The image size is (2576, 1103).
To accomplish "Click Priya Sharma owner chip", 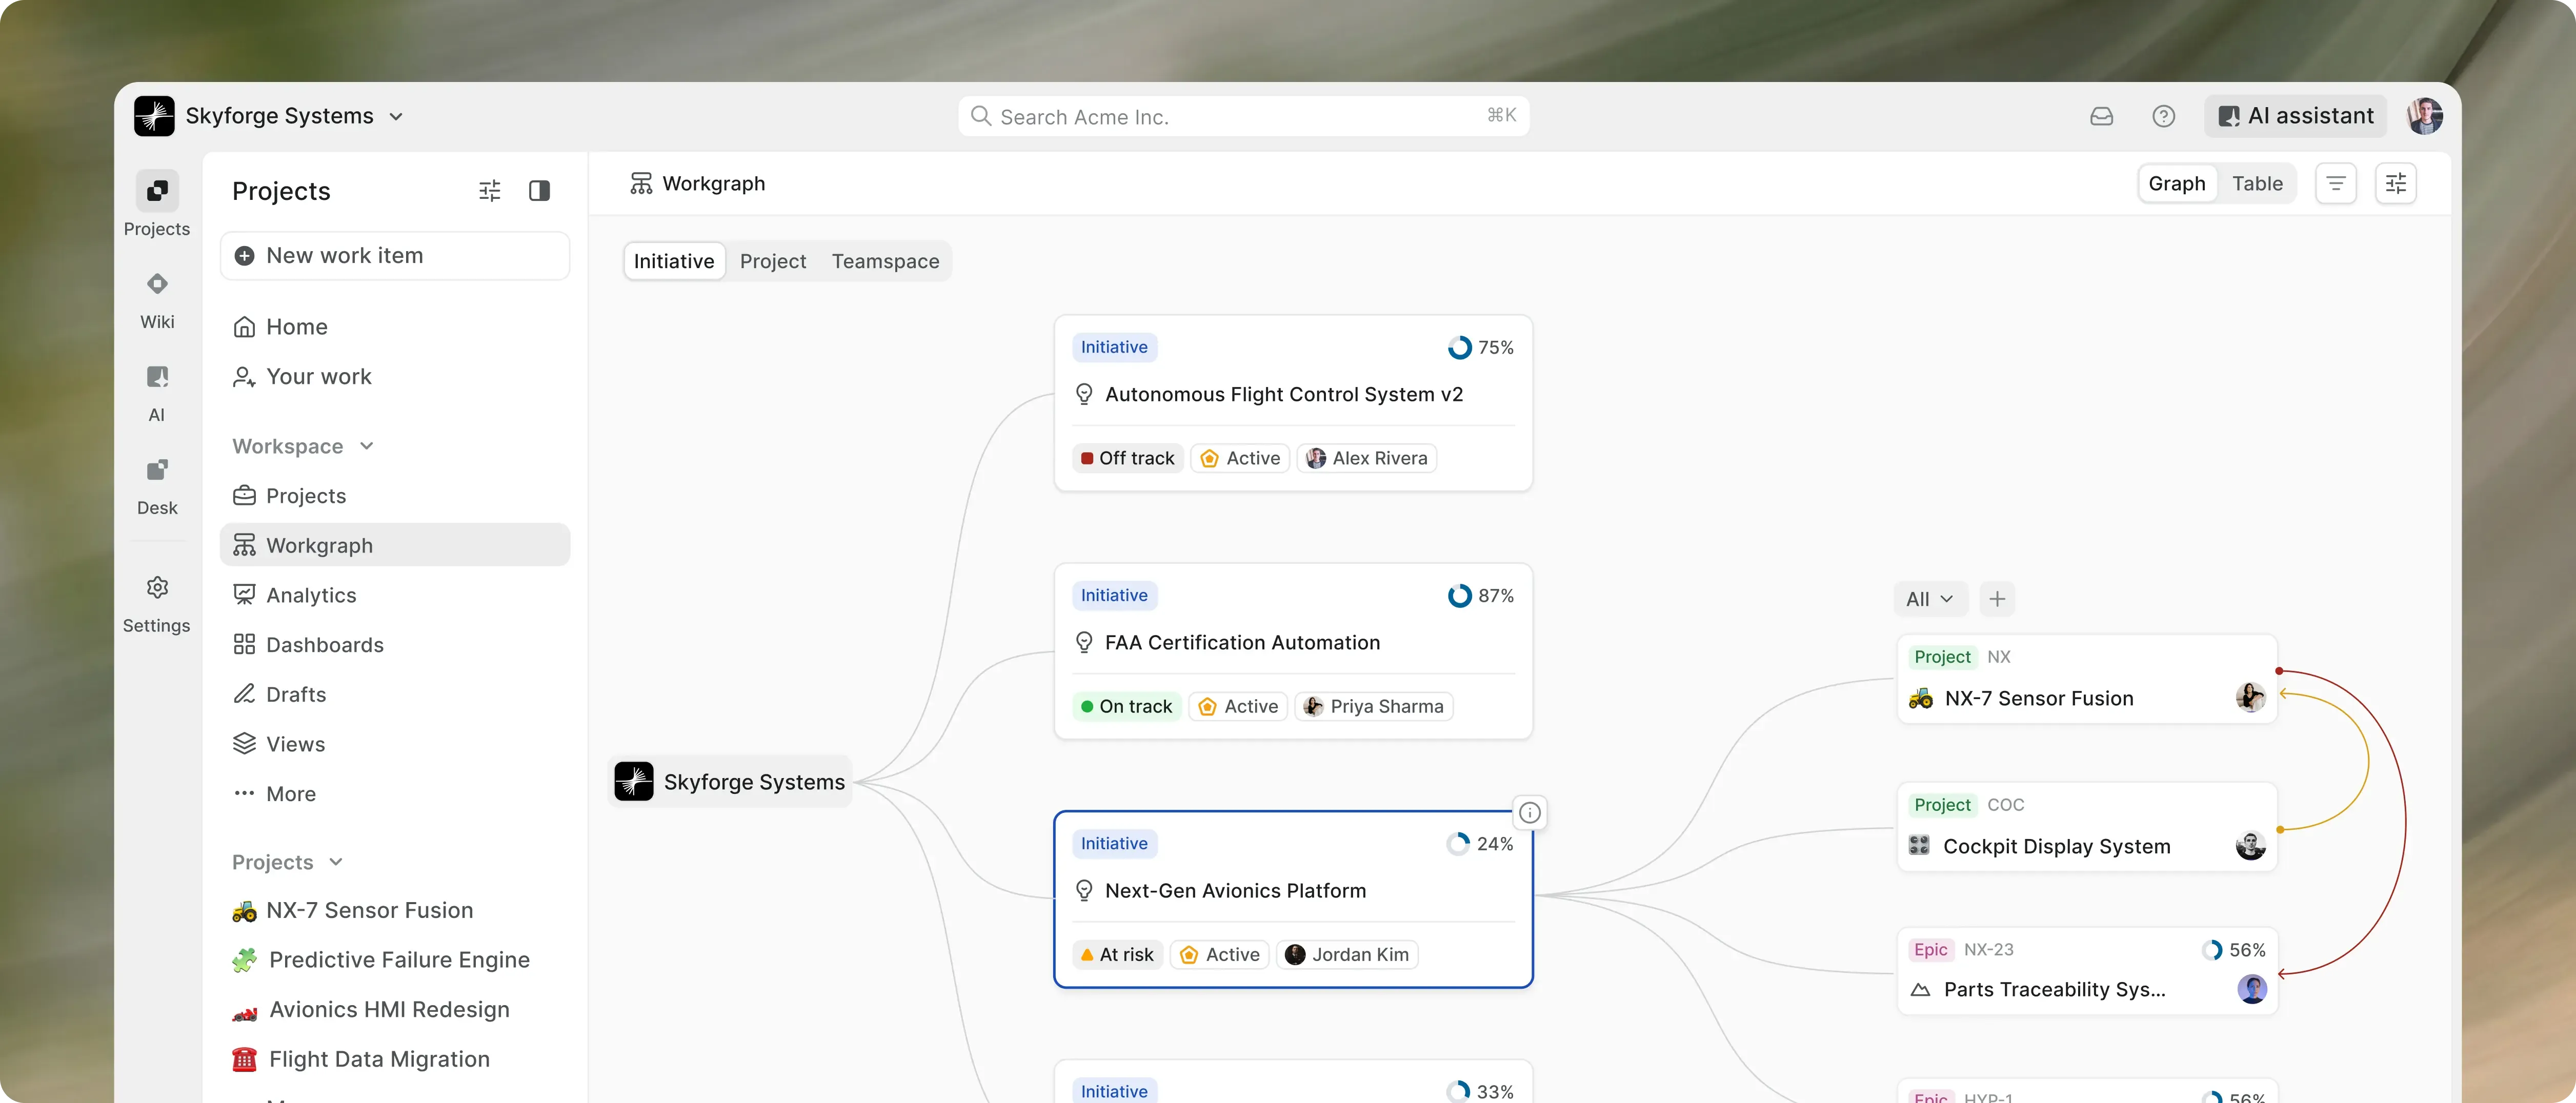I will (1374, 706).
